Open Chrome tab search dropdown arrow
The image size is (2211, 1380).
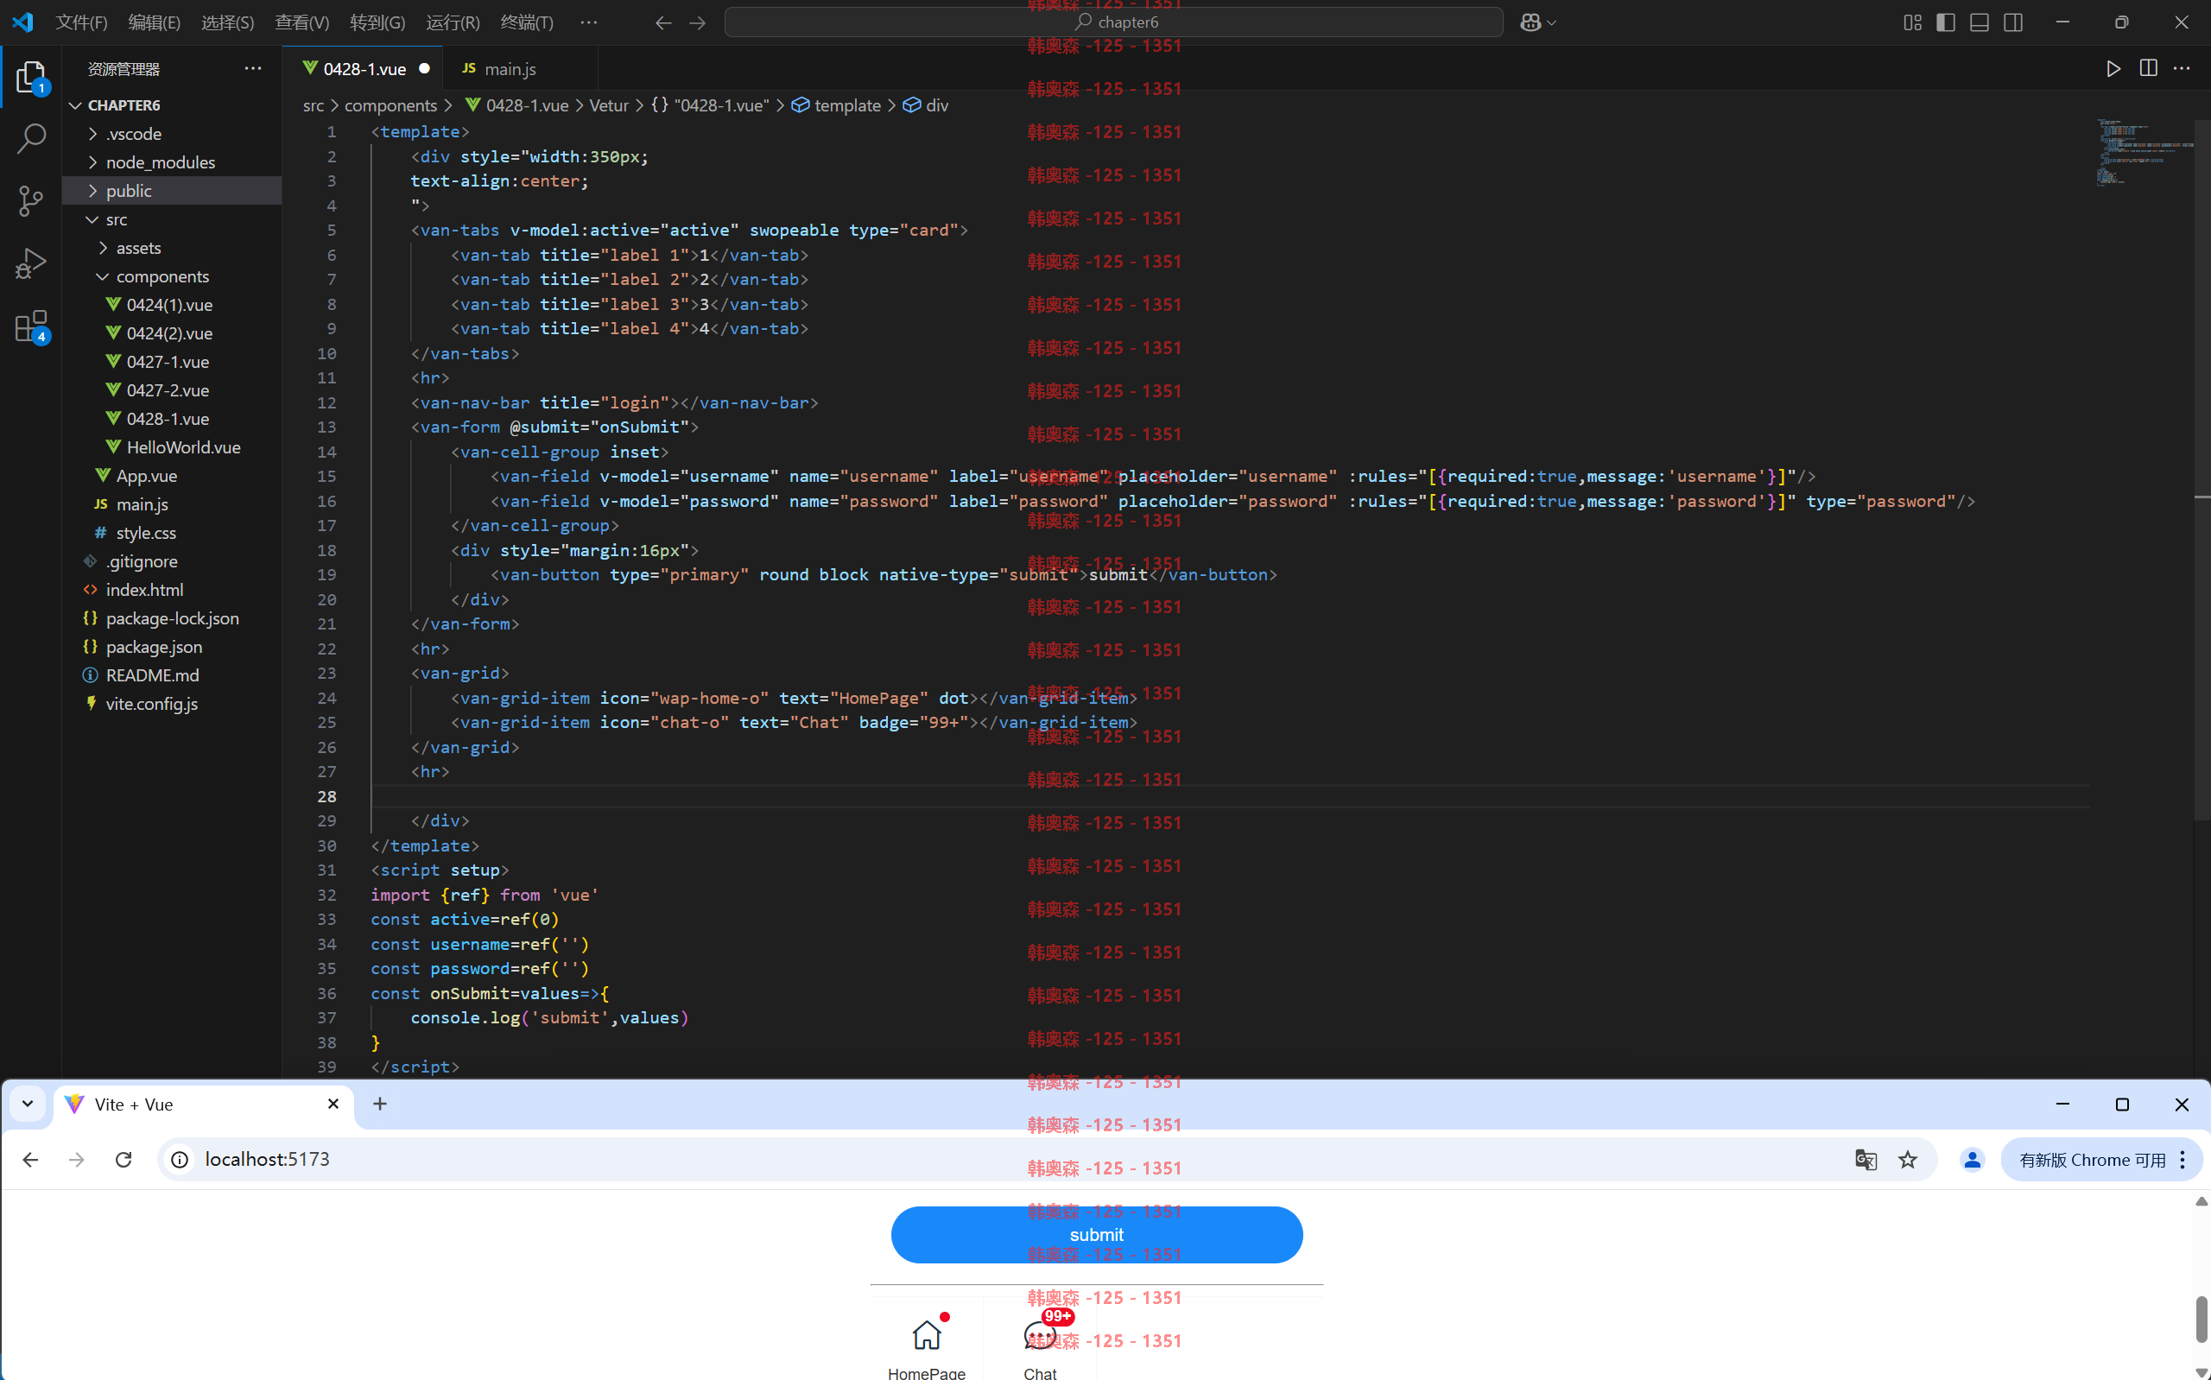click(x=28, y=1105)
